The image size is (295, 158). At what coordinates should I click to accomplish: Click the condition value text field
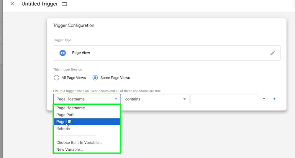click(224, 99)
